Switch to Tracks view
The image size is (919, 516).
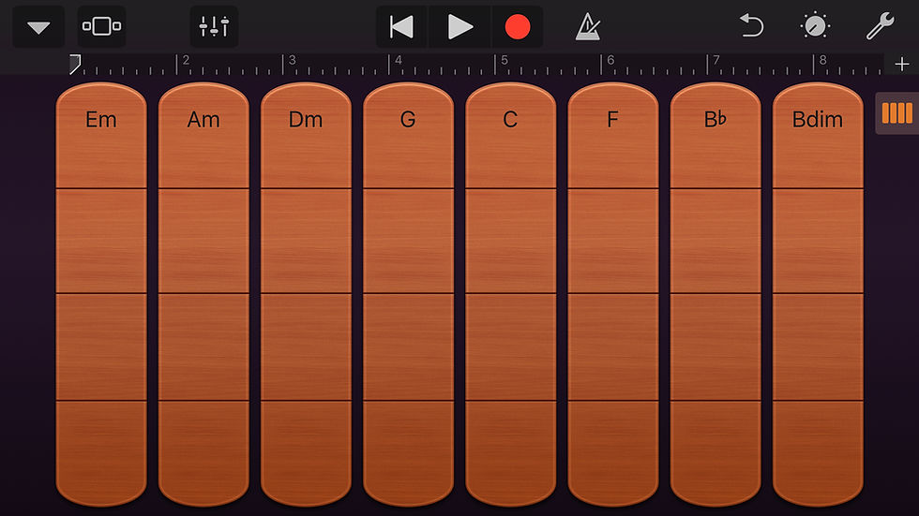[101, 26]
